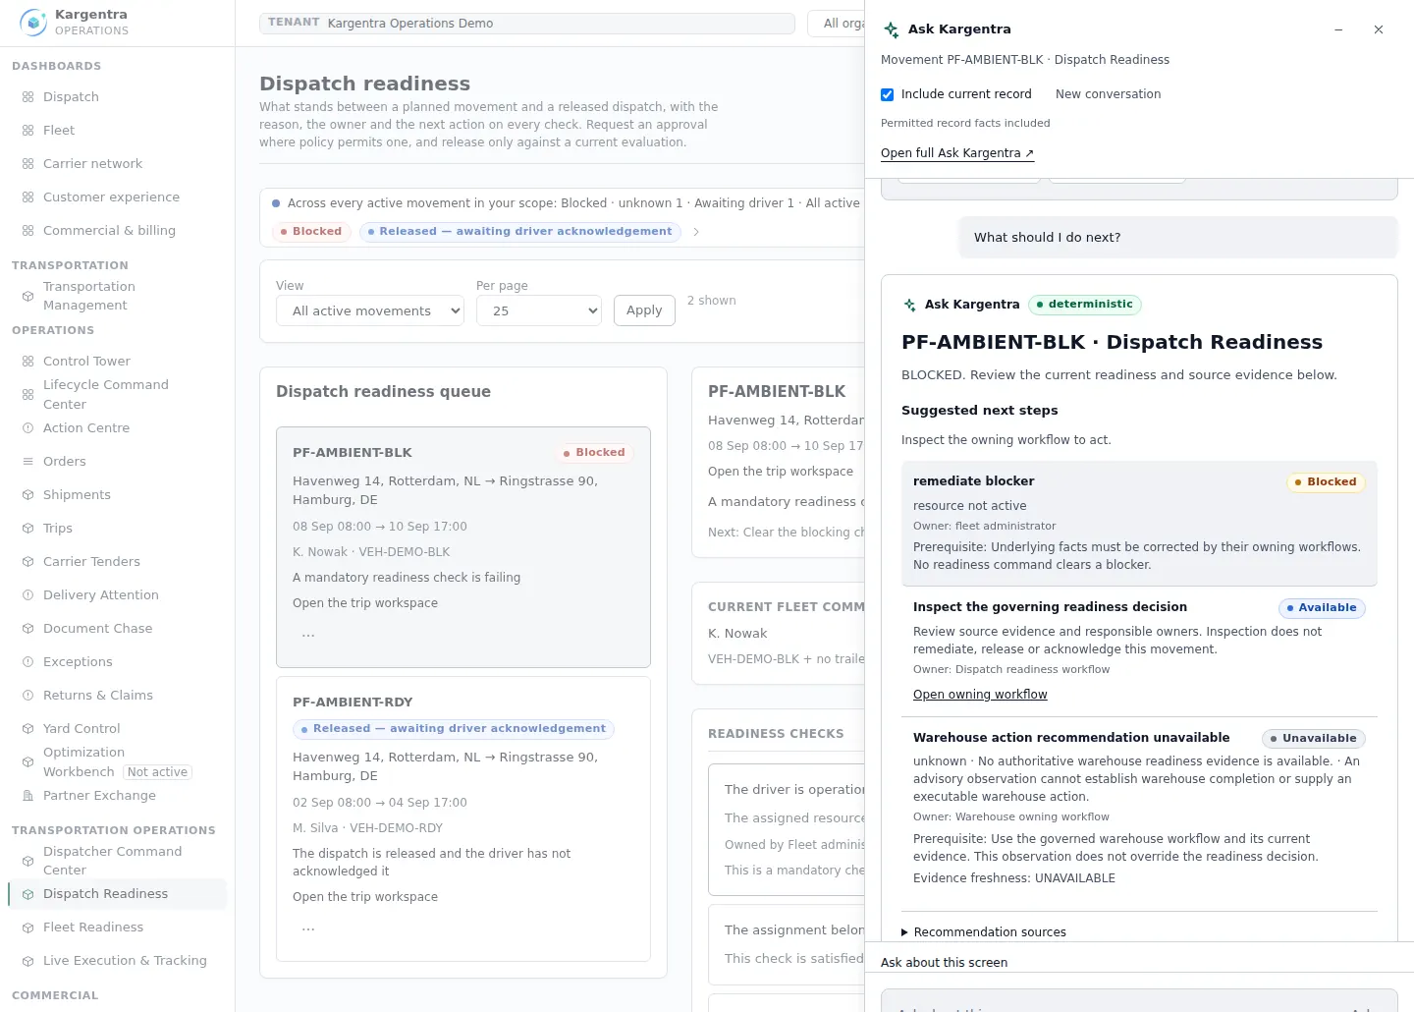Open Commercial & billing icon
Viewport: 1414px width, 1012px height.
(27, 231)
